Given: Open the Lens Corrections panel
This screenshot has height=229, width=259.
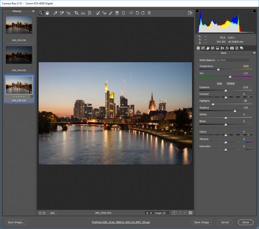Looking at the screenshot, I should (223, 48).
